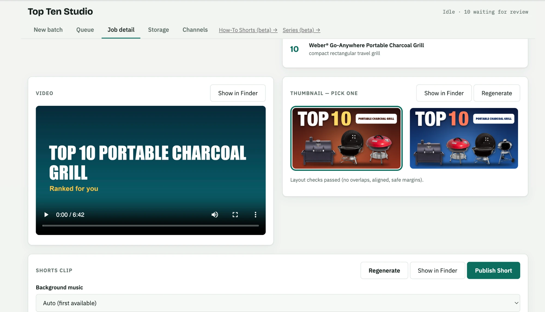Click Show in Finder in the Video panel
This screenshot has height=312, width=545.
238,93
